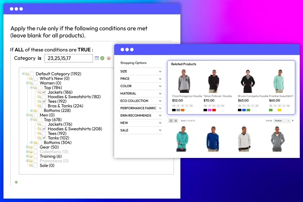
Task: Open the Frankie Sweatshirt product link
Action: 281,96
